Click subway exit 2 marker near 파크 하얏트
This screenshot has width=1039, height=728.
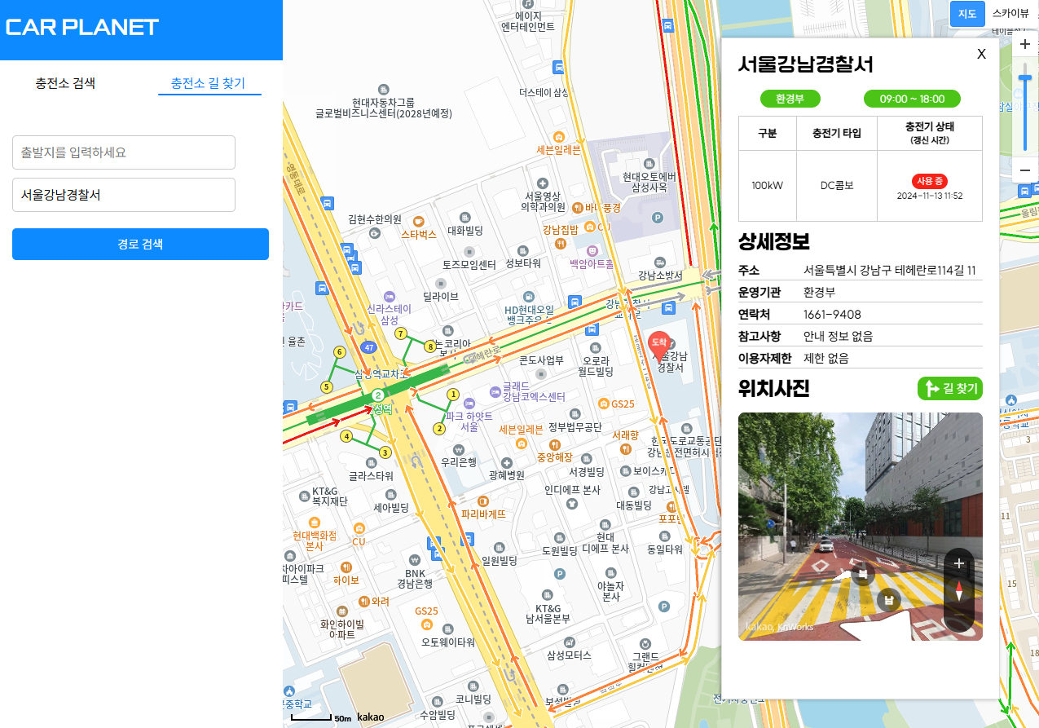click(x=439, y=429)
